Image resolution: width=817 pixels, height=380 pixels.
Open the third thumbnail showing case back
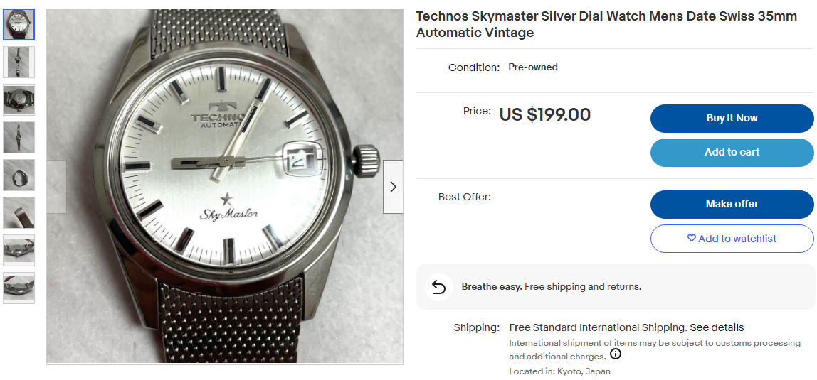pyautogui.click(x=19, y=100)
